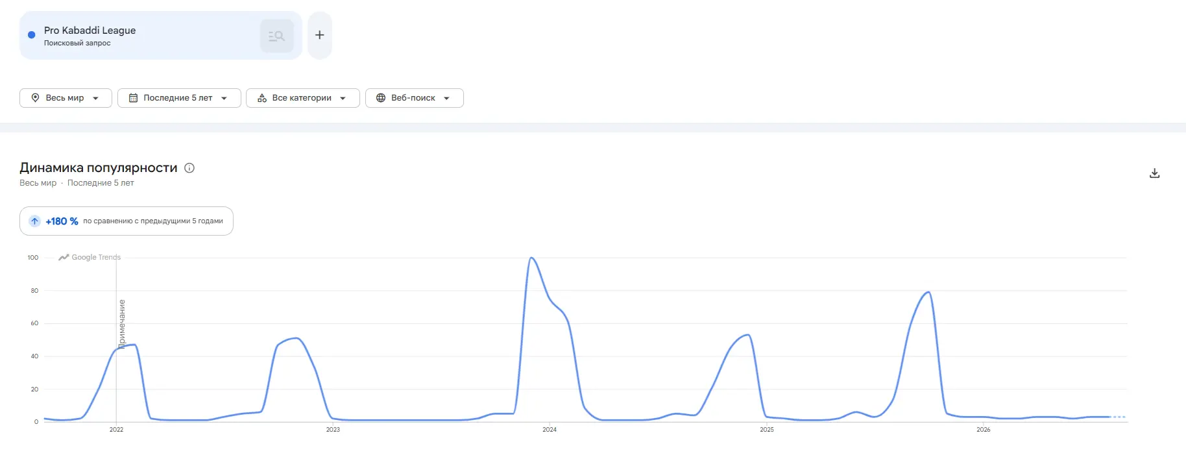This screenshot has height=457, width=1186.
Task: Click the location pin icon in Весь мир filter
Action: [35, 98]
